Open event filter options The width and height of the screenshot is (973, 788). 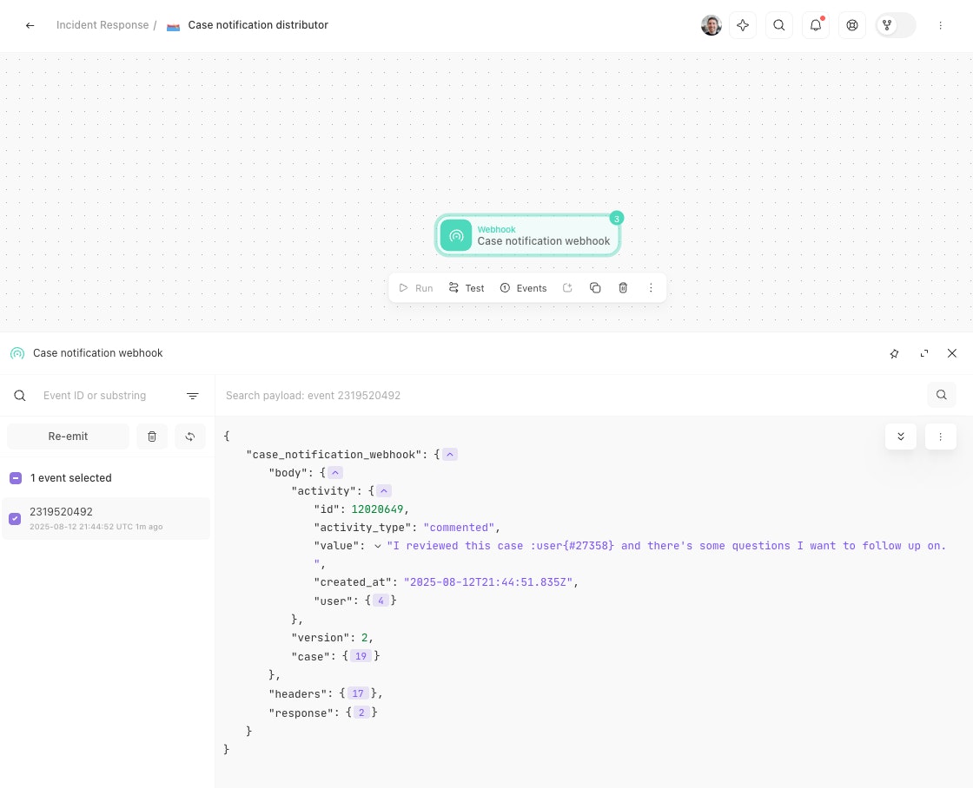coord(193,396)
